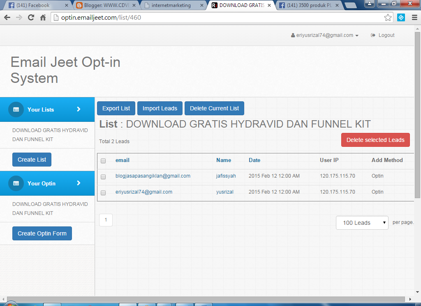Screen dimensions: 421x306
Task: Close the 3500 produk PL tab
Action: pyautogui.click(x=337, y=5)
